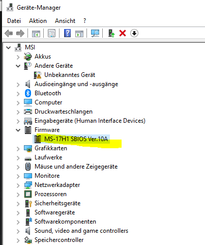The width and height of the screenshot is (205, 245).
Task: Click the blue Help question mark icon
Action: point(67,33)
